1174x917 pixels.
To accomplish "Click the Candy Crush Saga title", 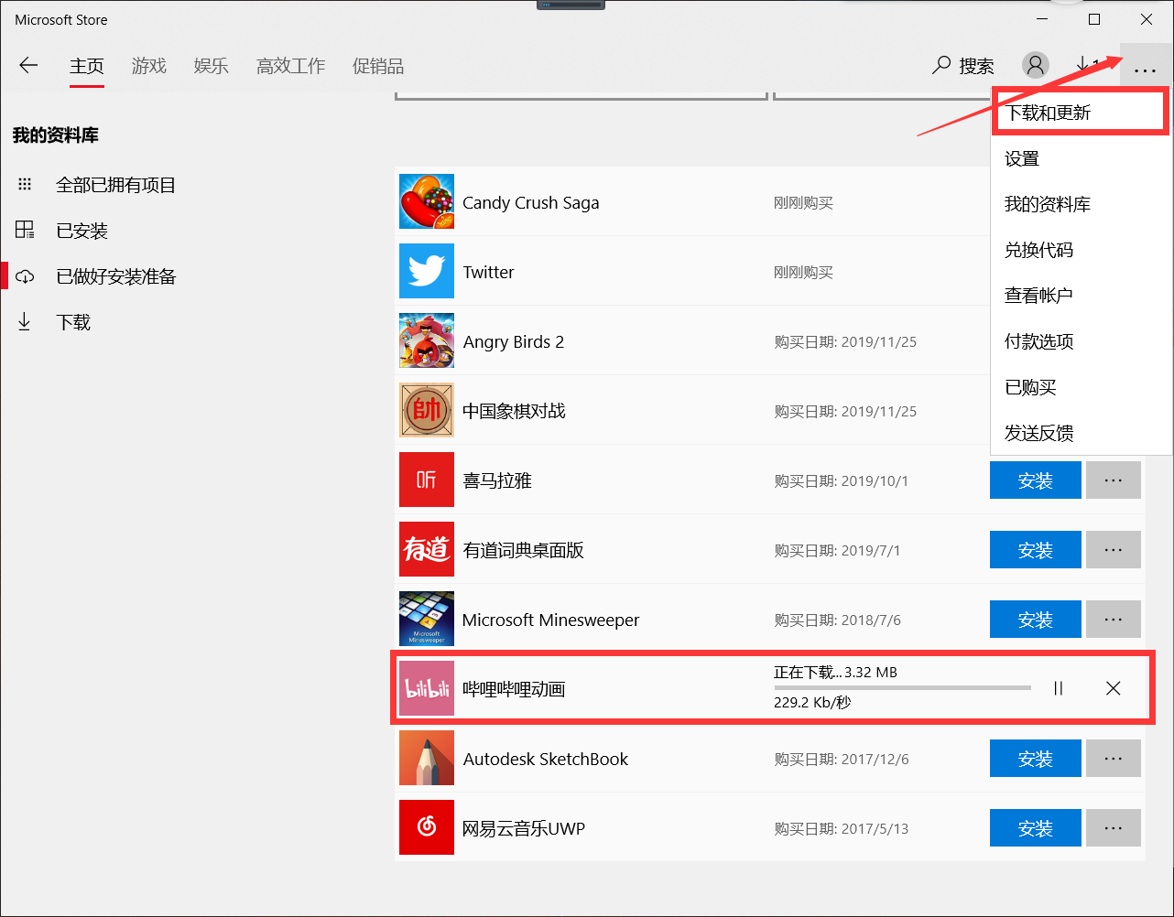I will 530,202.
